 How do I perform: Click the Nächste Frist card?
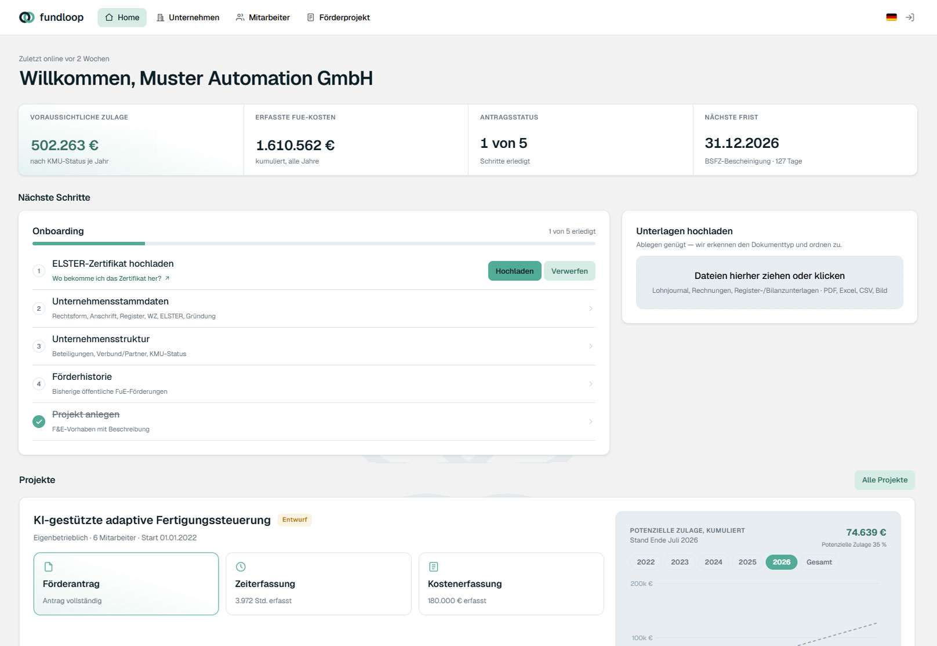pyautogui.click(x=805, y=140)
